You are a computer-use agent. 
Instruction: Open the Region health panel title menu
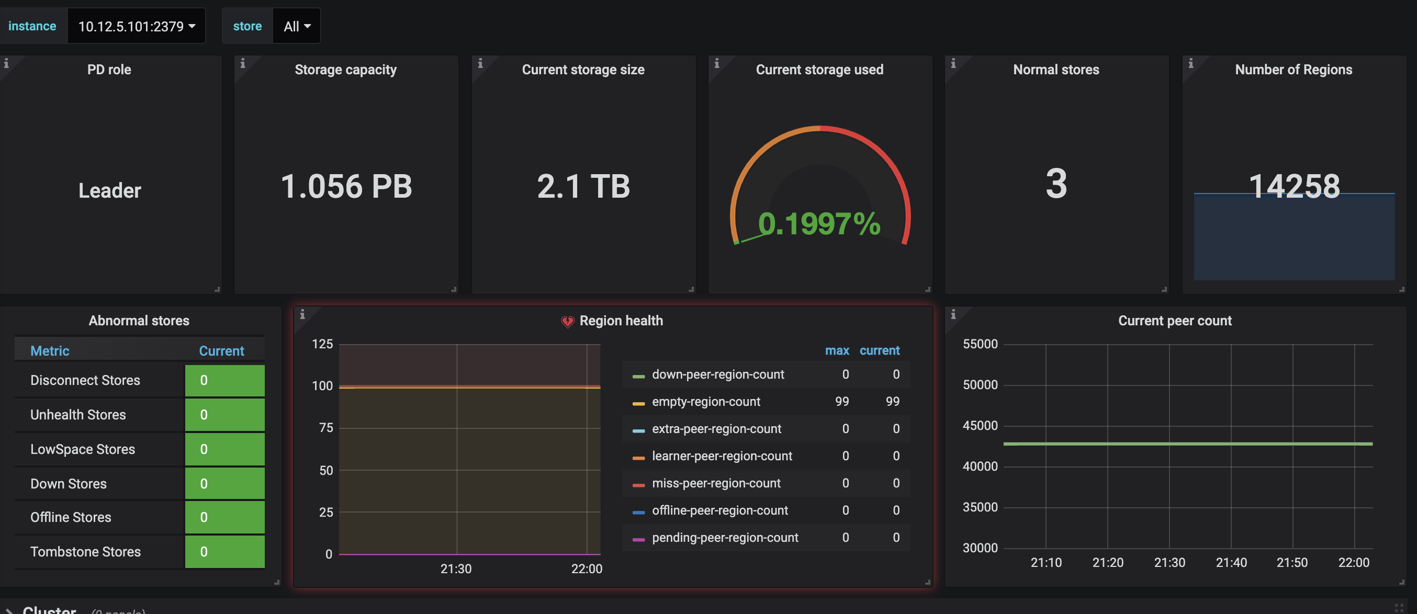621,321
